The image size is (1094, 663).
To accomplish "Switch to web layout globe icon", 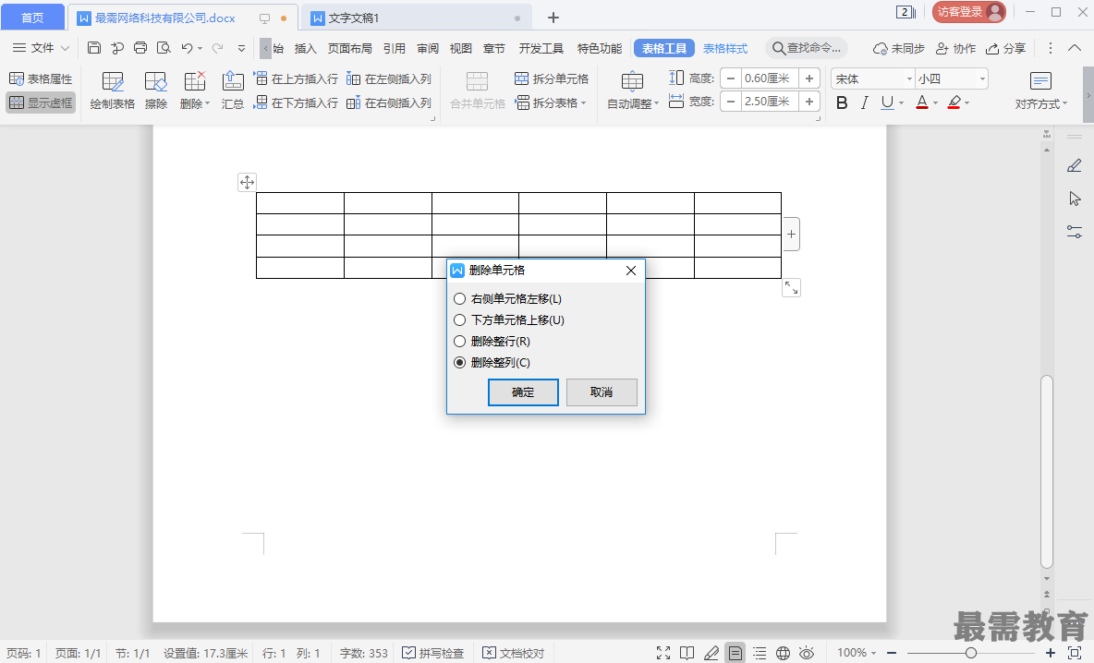I will [783, 653].
